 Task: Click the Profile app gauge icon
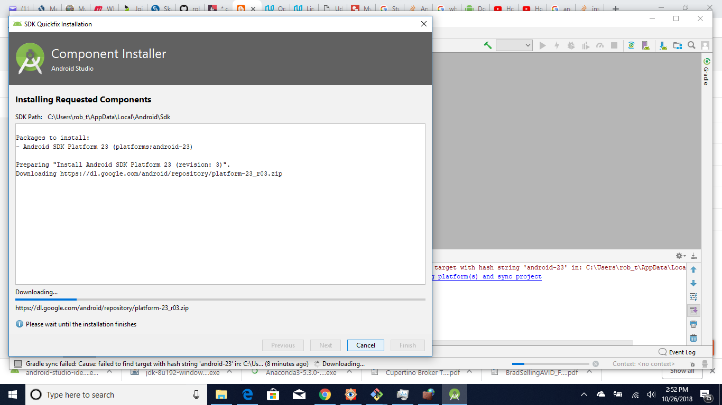[599, 46]
